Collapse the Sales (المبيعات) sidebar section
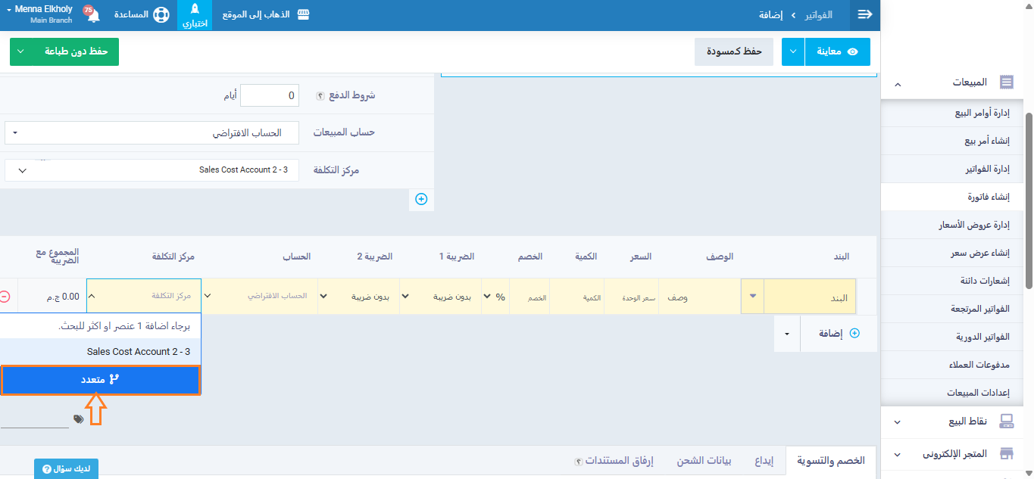The image size is (1034, 479). point(898,82)
